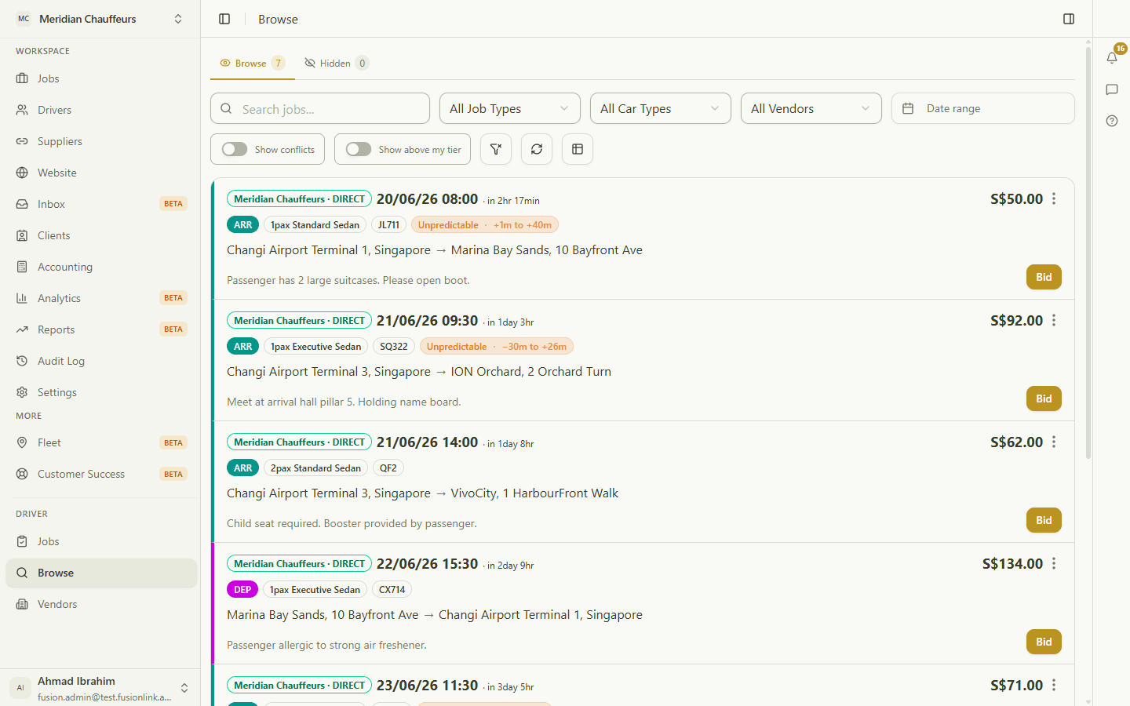Click the Analytics chart icon
This screenshot has width=1130, height=706.
pos(22,298)
